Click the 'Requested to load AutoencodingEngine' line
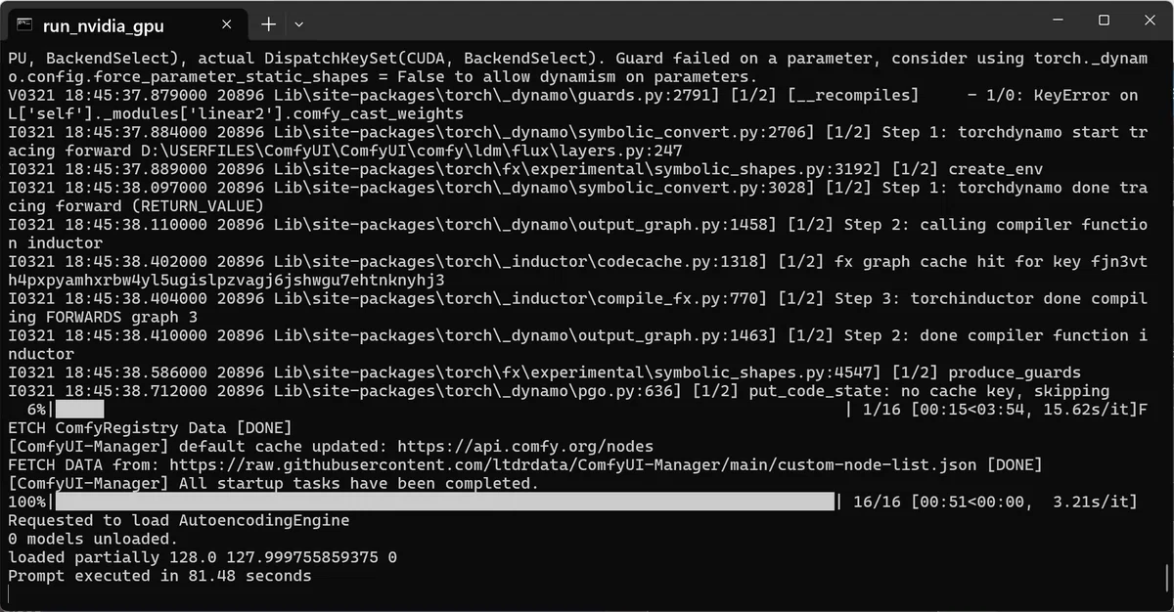This screenshot has height=612, width=1174. click(178, 521)
